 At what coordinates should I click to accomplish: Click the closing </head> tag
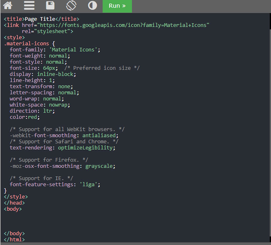(x=14, y=203)
